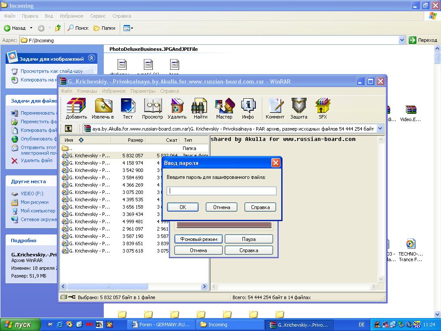Image resolution: width=441 pixels, height=331 pixels.
Task: Click the Фоновый режим button
Action: point(199,239)
